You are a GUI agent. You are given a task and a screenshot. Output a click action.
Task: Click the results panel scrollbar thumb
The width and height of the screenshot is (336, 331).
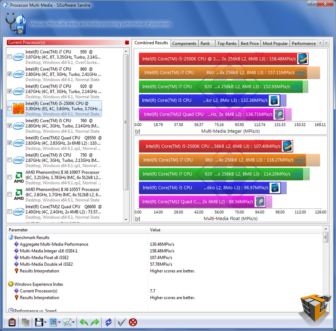[326, 237]
